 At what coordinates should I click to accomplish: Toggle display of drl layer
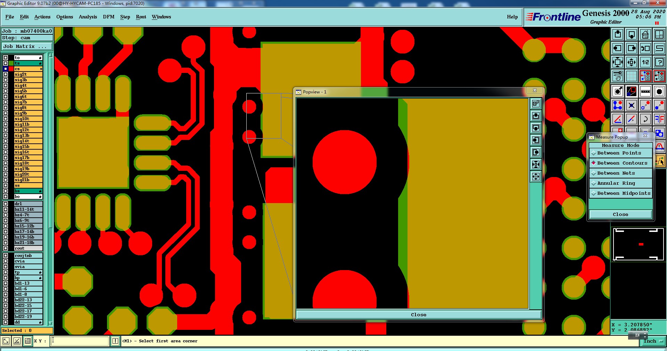click(6, 204)
